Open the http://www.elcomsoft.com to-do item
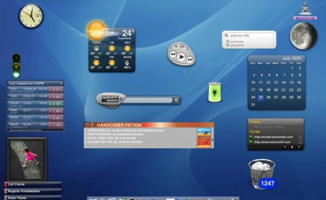 272,142
